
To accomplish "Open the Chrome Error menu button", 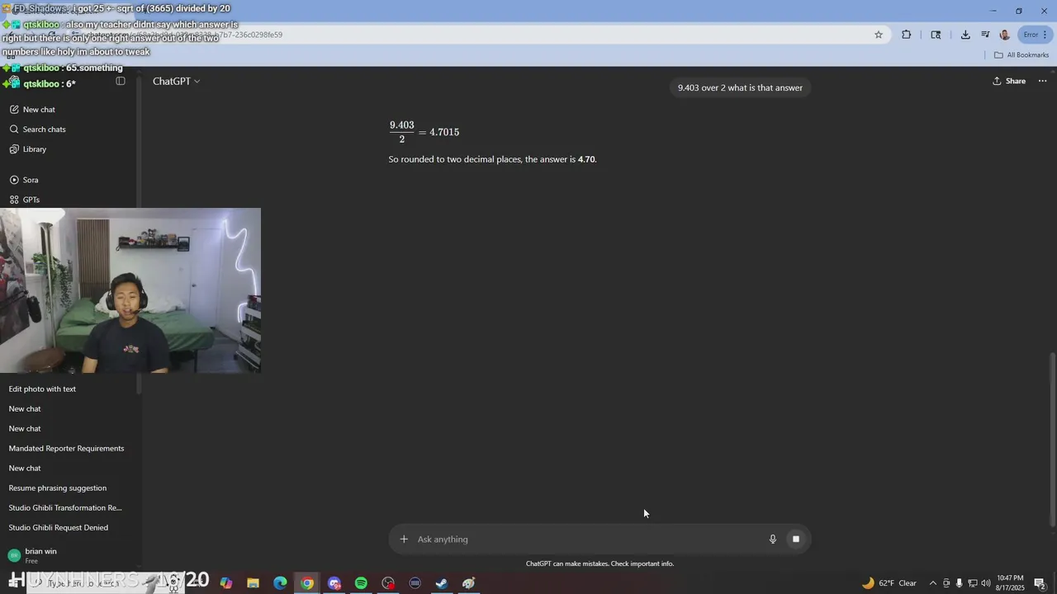I will 1035,35.
